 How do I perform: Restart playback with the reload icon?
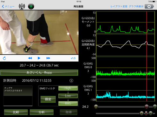[4, 58]
